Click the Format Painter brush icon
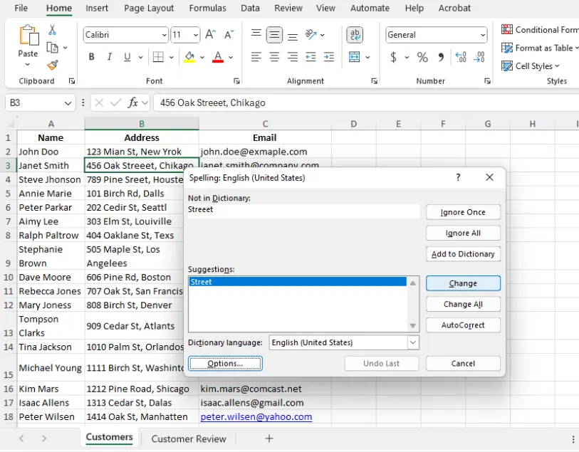Screen dimensions: 579x452 pos(53,65)
